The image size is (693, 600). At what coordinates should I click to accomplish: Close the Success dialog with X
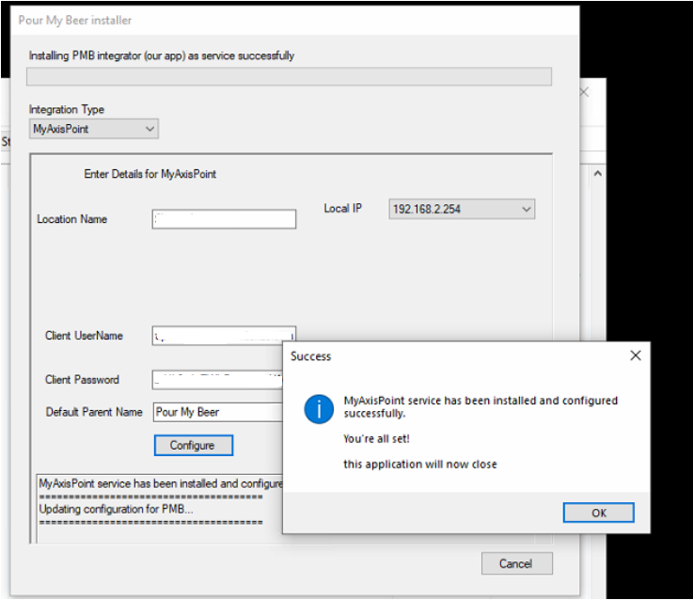pyautogui.click(x=635, y=355)
